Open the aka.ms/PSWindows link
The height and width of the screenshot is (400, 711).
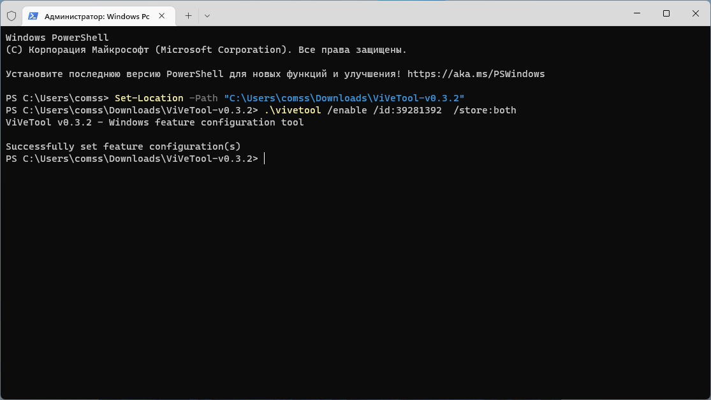476,74
